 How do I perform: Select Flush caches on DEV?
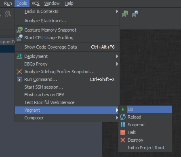[67, 95]
